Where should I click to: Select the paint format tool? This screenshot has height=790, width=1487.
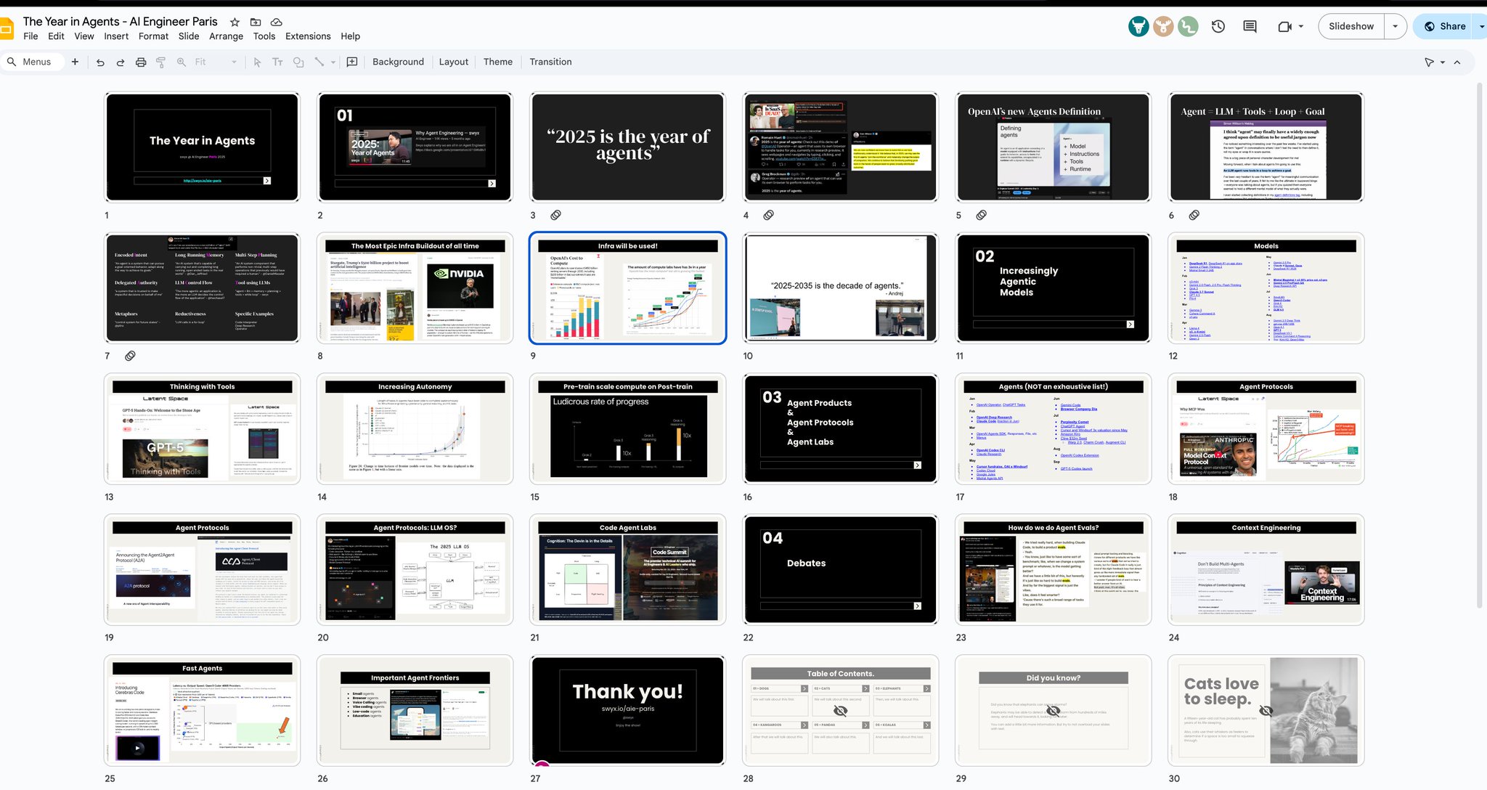161,62
